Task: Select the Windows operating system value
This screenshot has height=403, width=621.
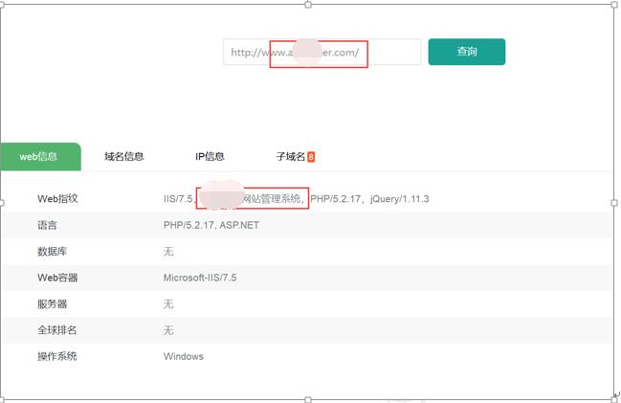Action: pyautogui.click(x=184, y=356)
